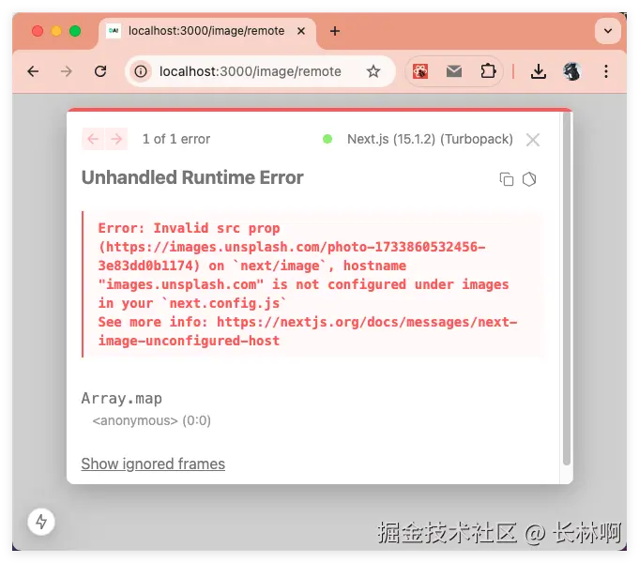Image resolution: width=639 pixels, height=563 pixels.
Task: Click the localhost tab favicon
Action: pyautogui.click(x=114, y=31)
